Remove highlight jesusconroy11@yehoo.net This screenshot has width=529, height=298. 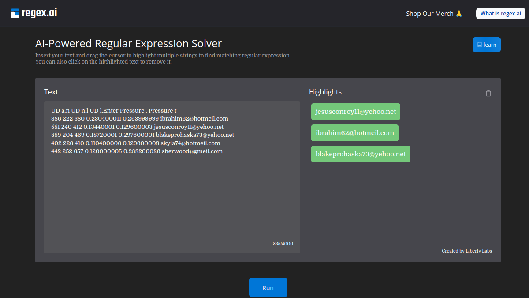pyautogui.click(x=356, y=112)
